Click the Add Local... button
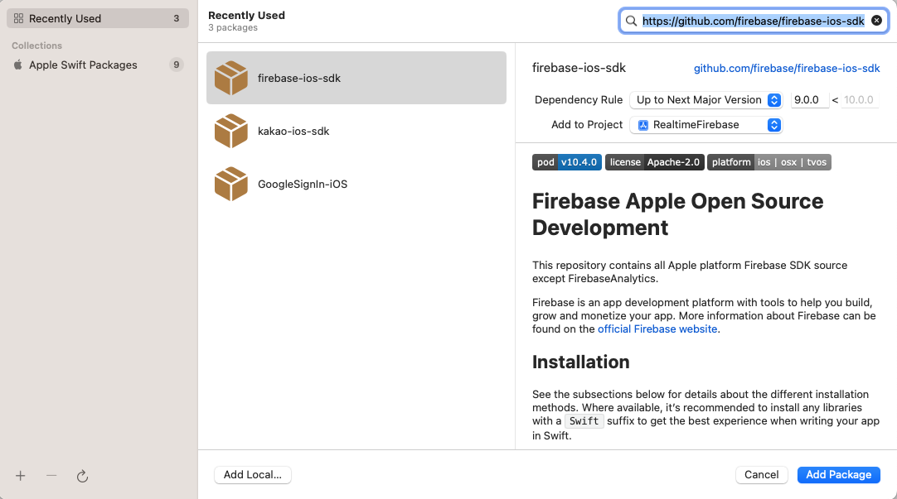 pos(252,474)
